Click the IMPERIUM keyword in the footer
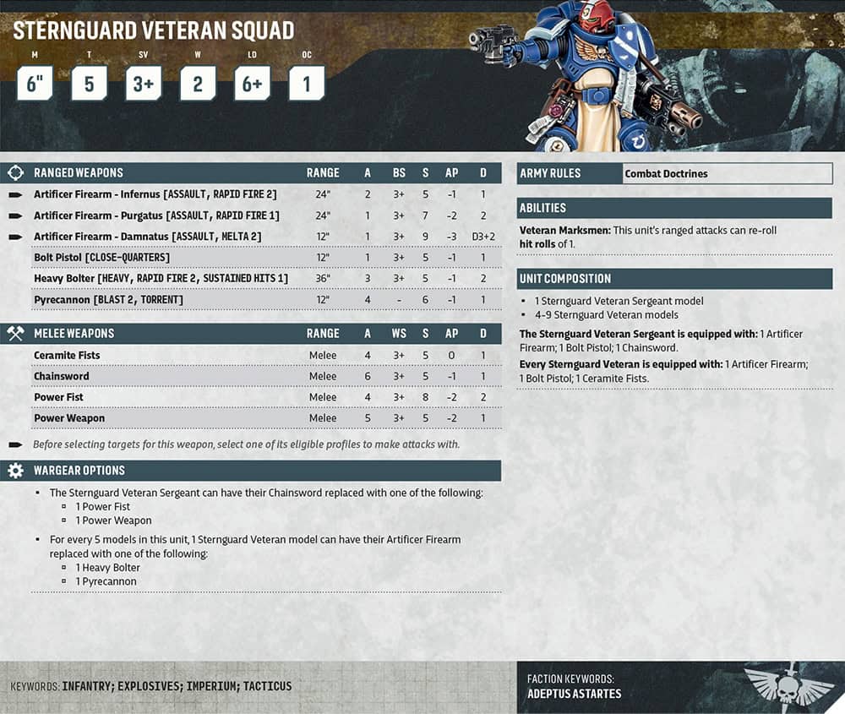This screenshot has height=714, width=845. tap(212, 686)
